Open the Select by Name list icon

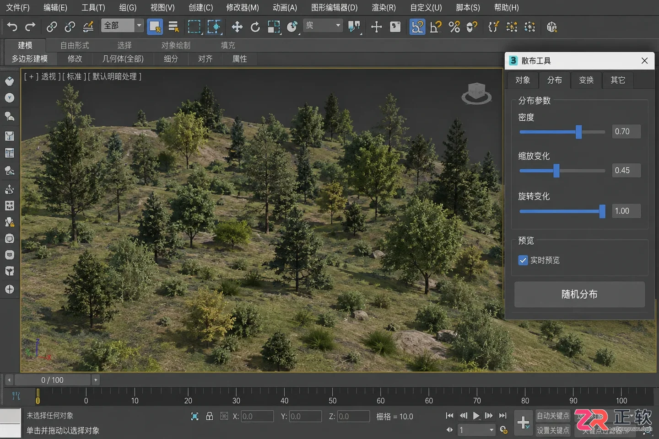pos(173,27)
